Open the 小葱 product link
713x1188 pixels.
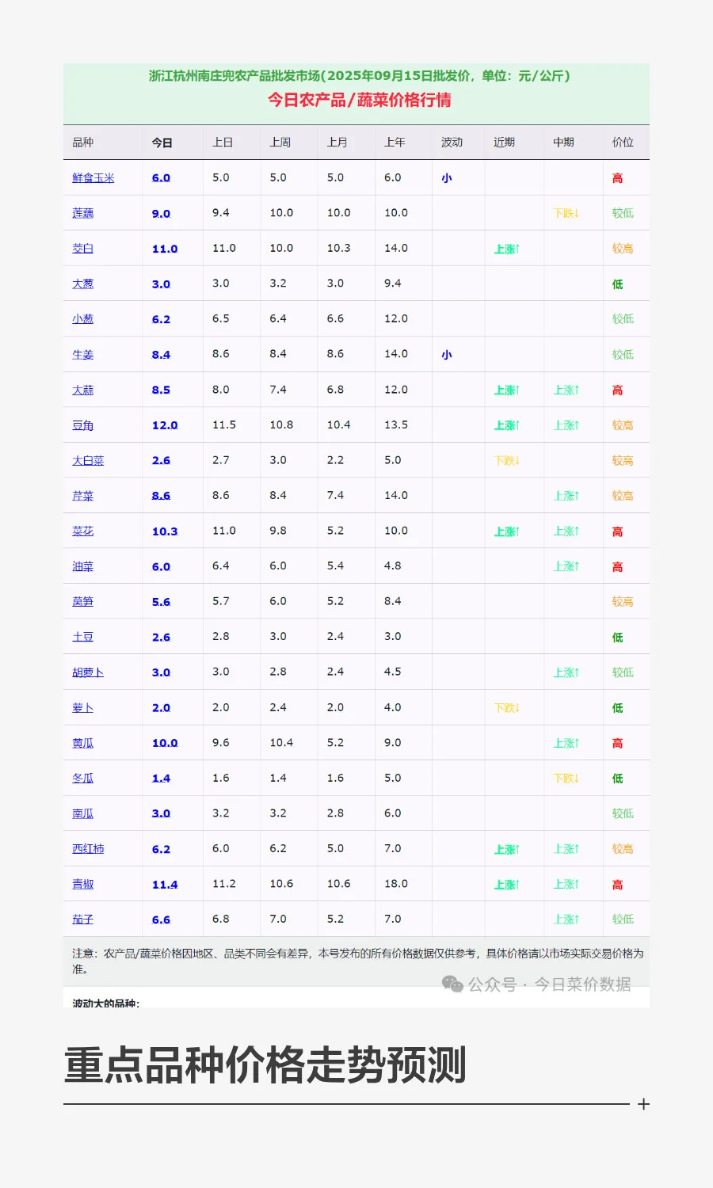(83, 319)
